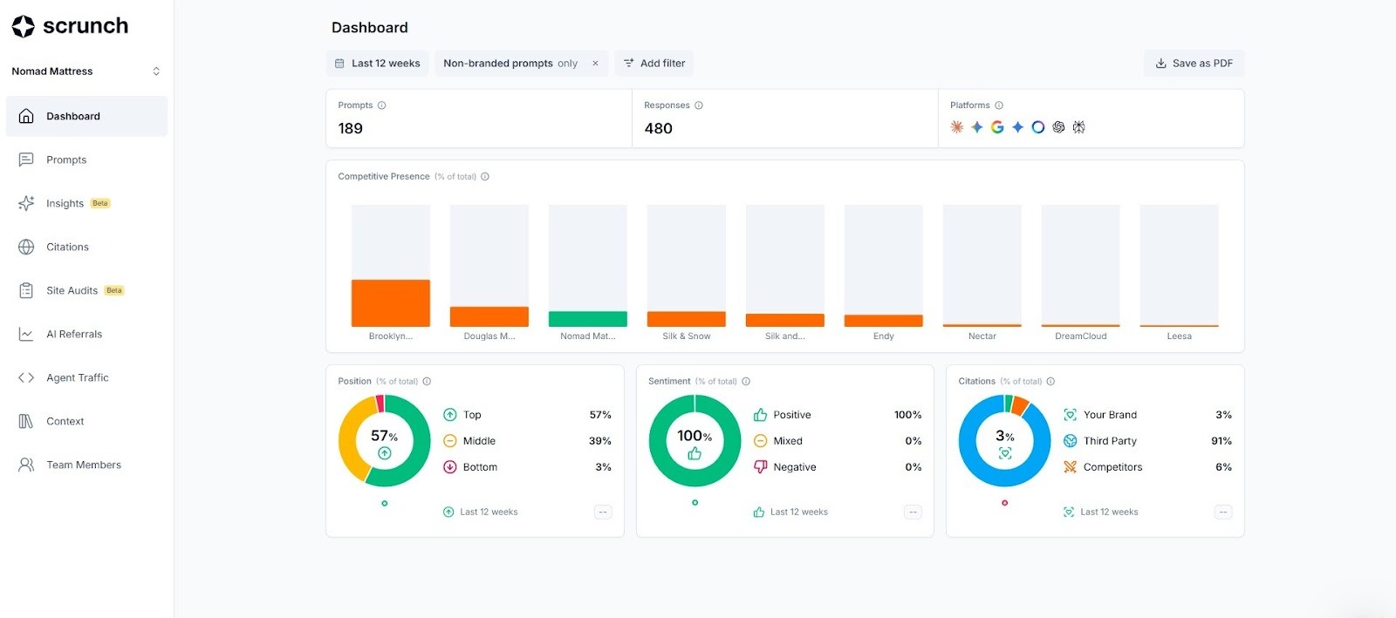1396x618 pixels.
Task: Click the Scrunch logo icon
Action: coord(24,27)
